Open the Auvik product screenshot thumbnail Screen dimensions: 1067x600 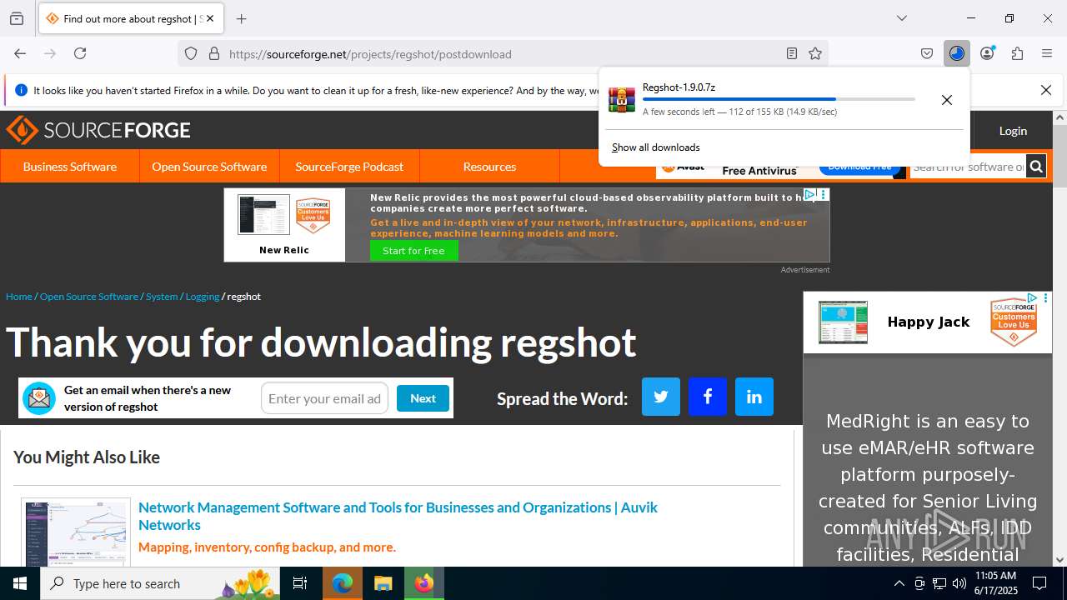point(76,533)
